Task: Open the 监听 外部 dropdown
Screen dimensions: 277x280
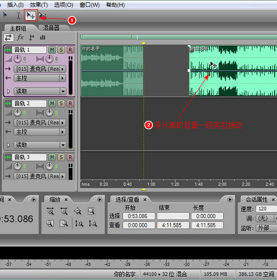Action: (266, 228)
